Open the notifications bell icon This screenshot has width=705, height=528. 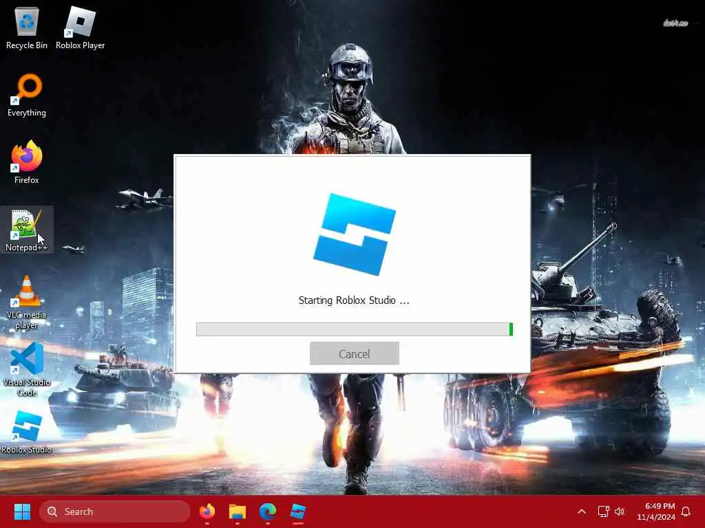coord(686,511)
